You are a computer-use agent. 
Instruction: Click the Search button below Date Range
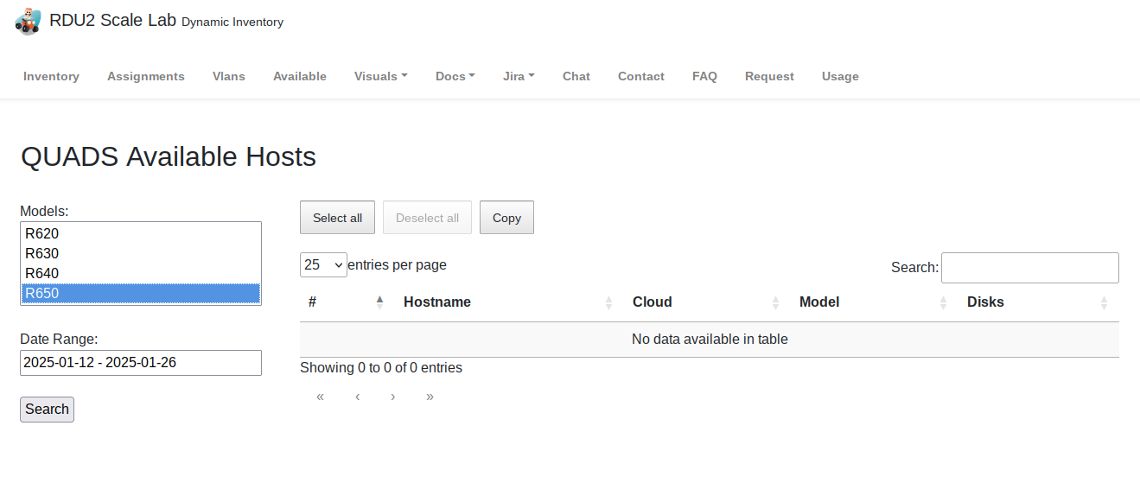[x=47, y=410]
